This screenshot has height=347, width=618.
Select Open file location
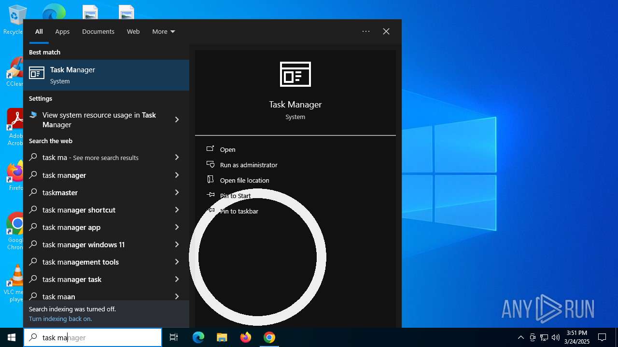244,180
